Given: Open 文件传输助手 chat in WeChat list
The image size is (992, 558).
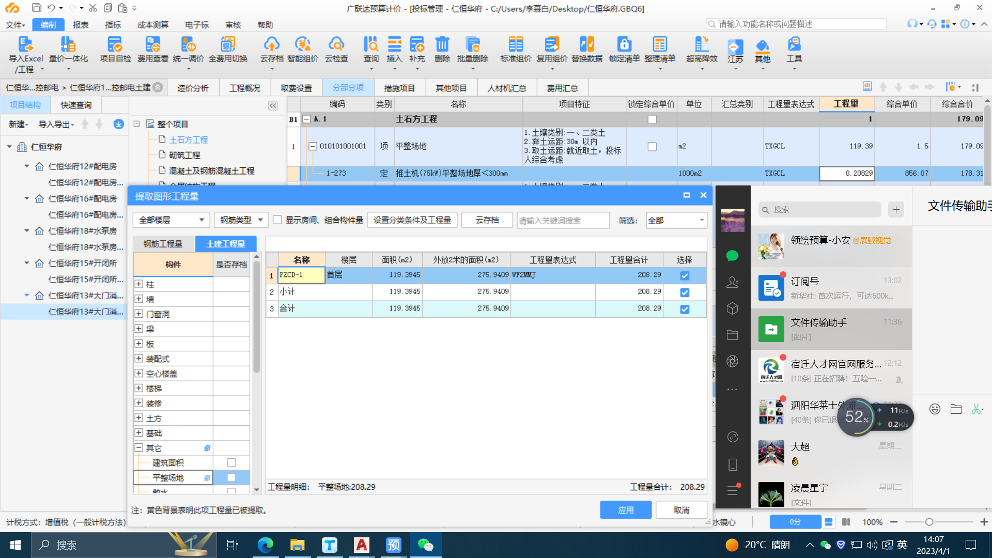Looking at the screenshot, I should click(831, 329).
